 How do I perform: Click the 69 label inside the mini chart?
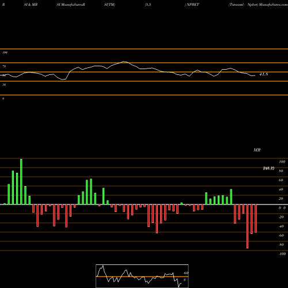(186, 273)
